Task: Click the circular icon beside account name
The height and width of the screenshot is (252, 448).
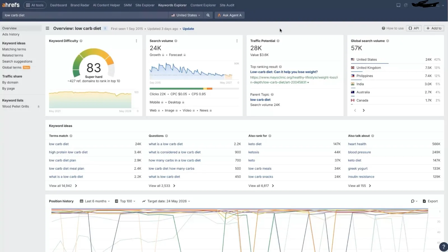Action: (x=406, y=5)
